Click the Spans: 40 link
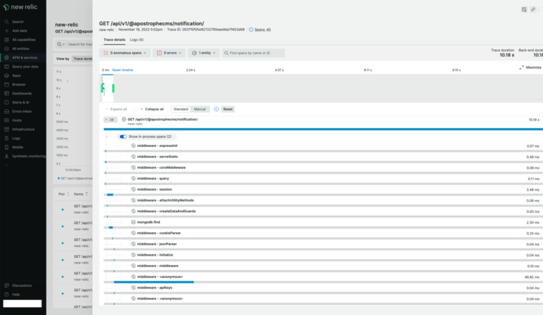Image resolution: width=543 pixels, height=315 pixels. point(262,30)
